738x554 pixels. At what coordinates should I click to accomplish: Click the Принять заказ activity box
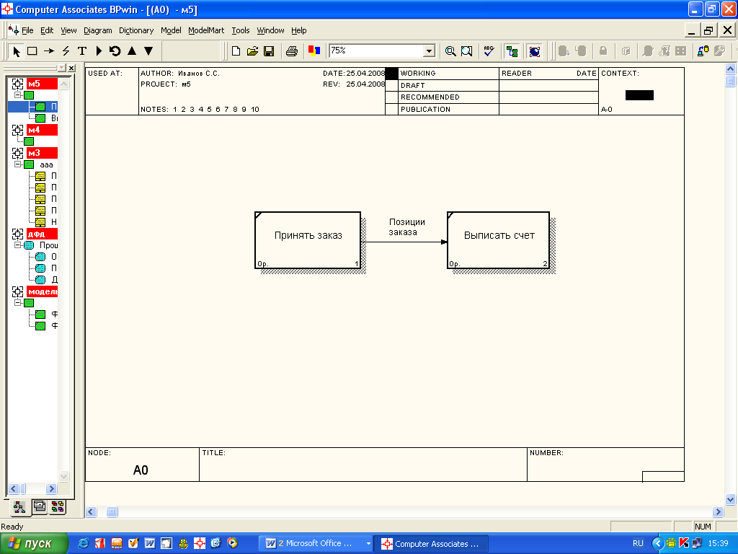(x=308, y=239)
